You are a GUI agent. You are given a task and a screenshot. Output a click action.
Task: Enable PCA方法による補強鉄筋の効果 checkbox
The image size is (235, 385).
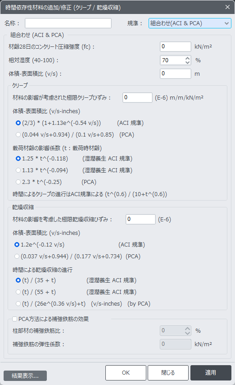tap(15, 319)
